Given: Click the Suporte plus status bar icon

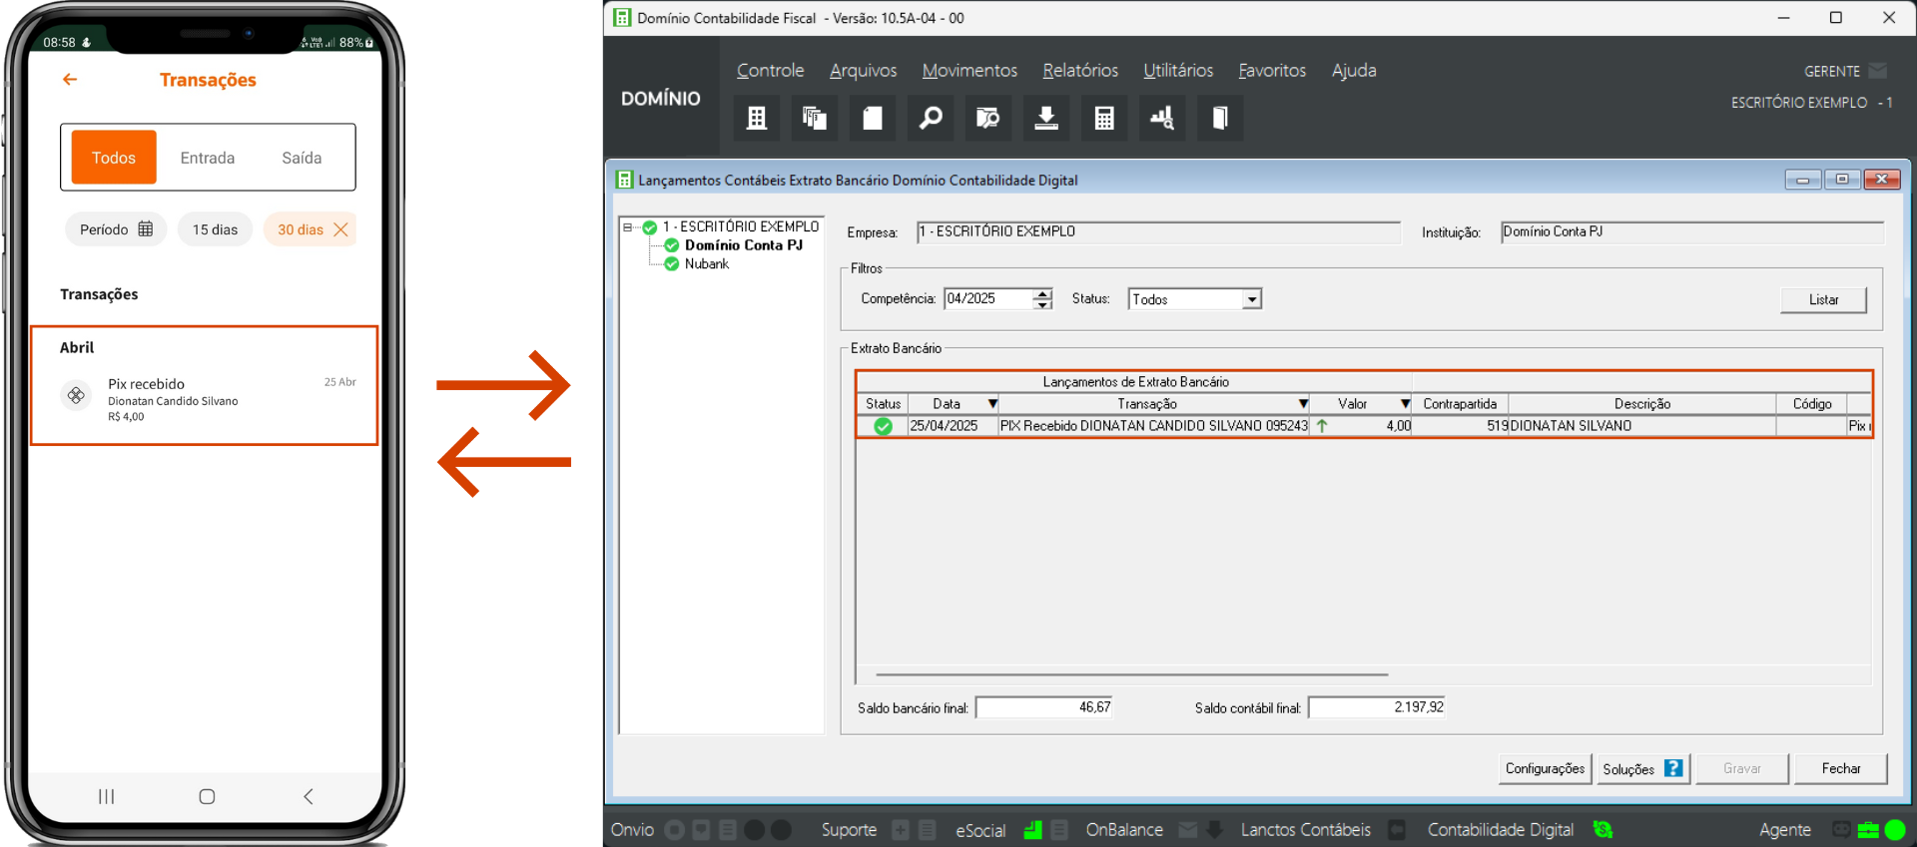Looking at the screenshot, I should [901, 830].
